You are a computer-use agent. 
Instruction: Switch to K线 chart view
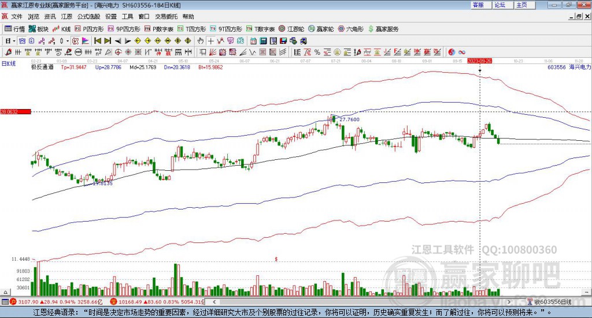click(61, 29)
